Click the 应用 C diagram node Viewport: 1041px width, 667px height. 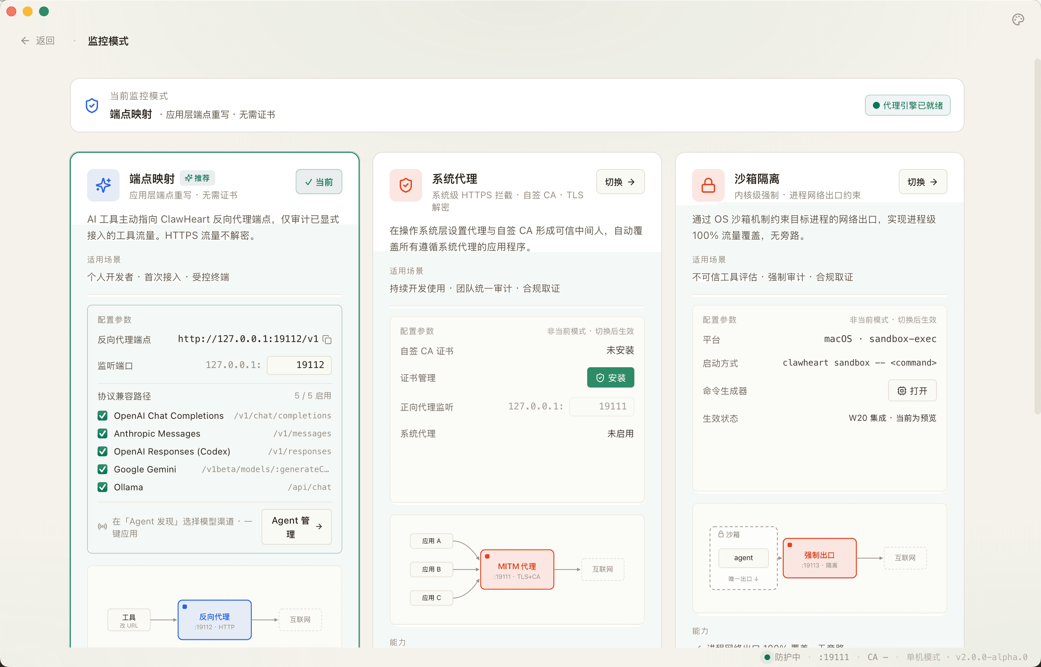[431, 598]
